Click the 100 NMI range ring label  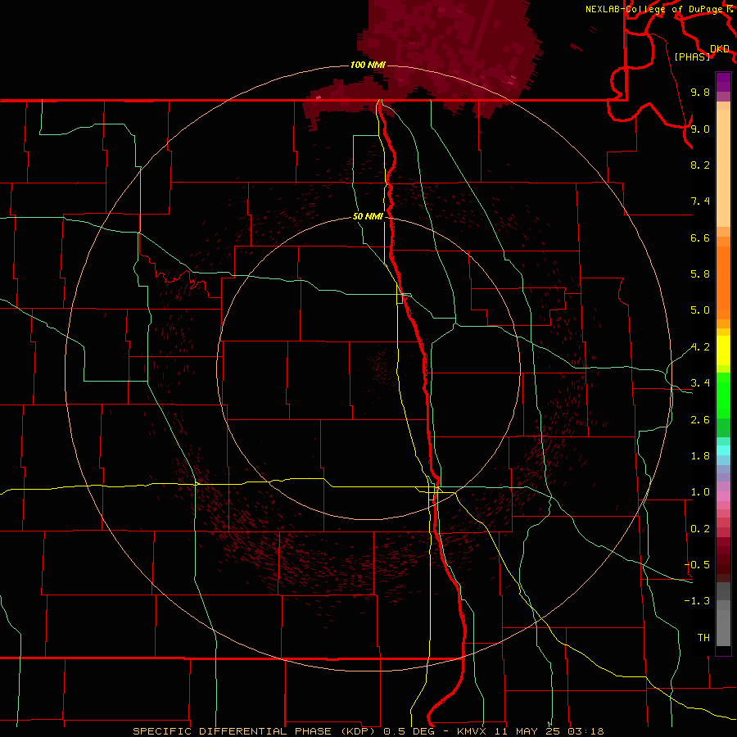pyautogui.click(x=368, y=65)
